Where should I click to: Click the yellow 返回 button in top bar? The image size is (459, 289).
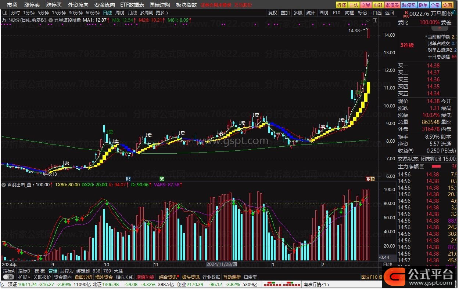pyautogui.click(x=448, y=5)
